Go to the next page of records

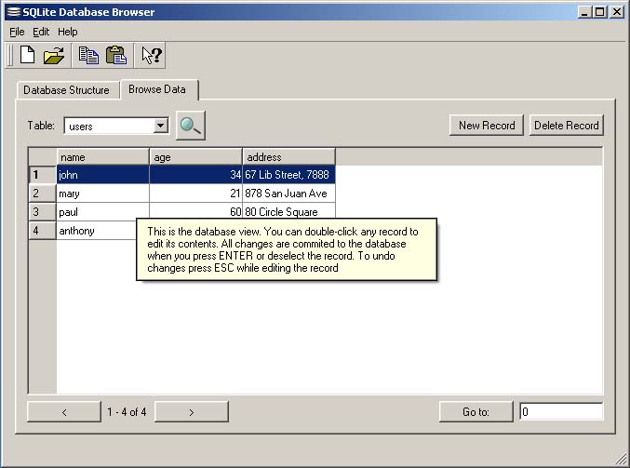[192, 412]
